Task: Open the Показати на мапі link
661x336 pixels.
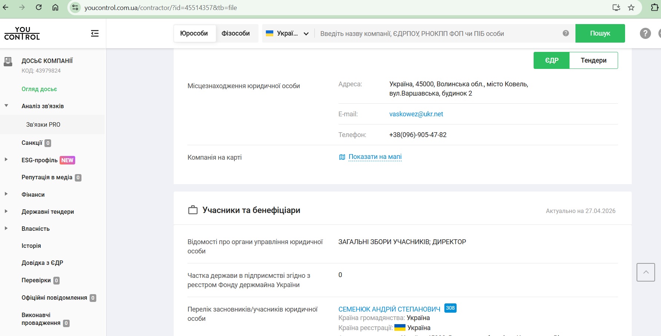Action: (x=375, y=157)
